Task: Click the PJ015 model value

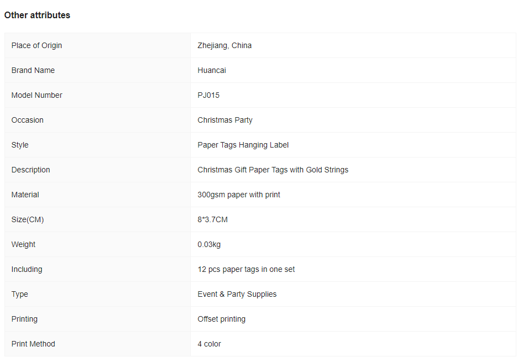Action: pos(208,95)
